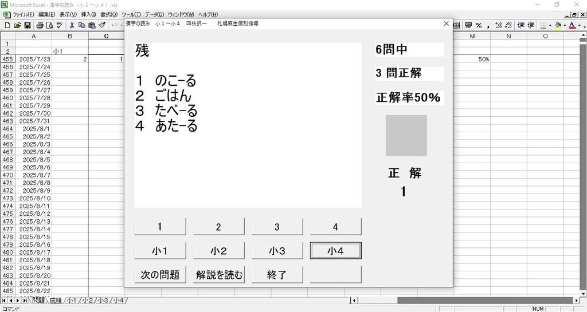
Task: Click the Merge and Center icon
Action: pyautogui.click(x=456, y=25)
